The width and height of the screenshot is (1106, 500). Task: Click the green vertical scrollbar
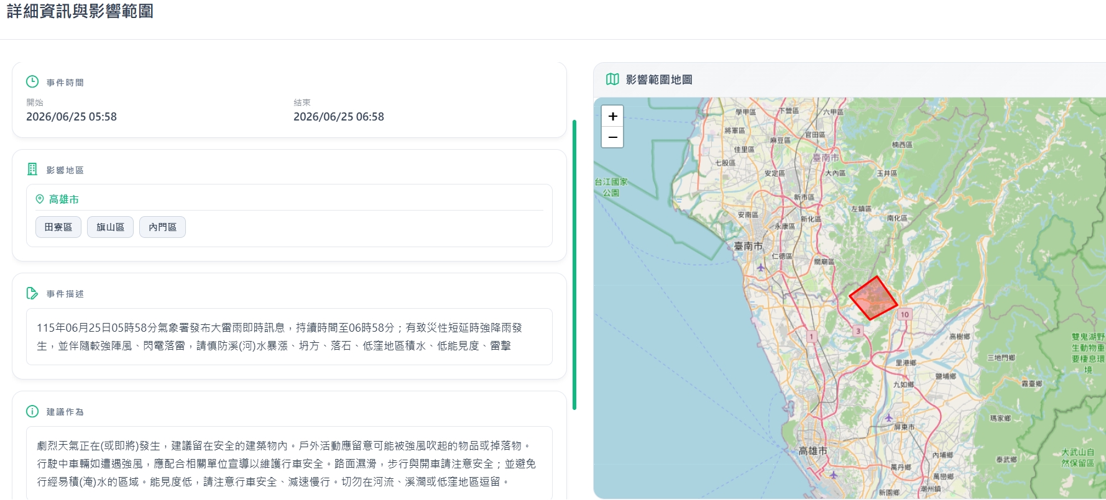tap(574, 265)
